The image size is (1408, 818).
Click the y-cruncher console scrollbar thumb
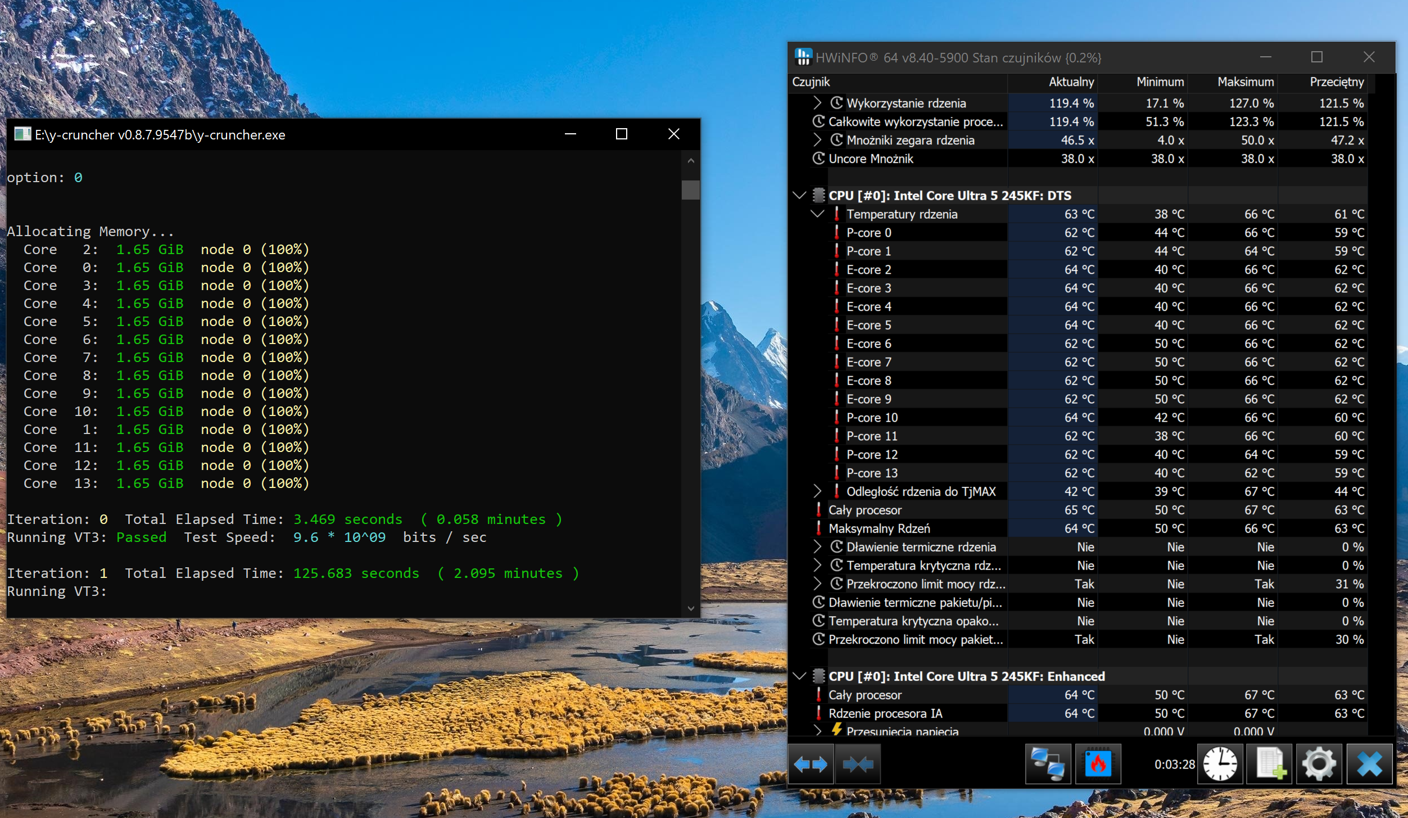click(691, 189)
